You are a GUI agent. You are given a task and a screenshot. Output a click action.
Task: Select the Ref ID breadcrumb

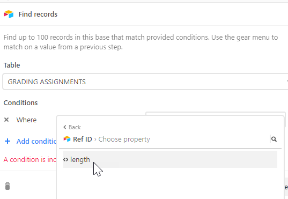coord(83,139)
